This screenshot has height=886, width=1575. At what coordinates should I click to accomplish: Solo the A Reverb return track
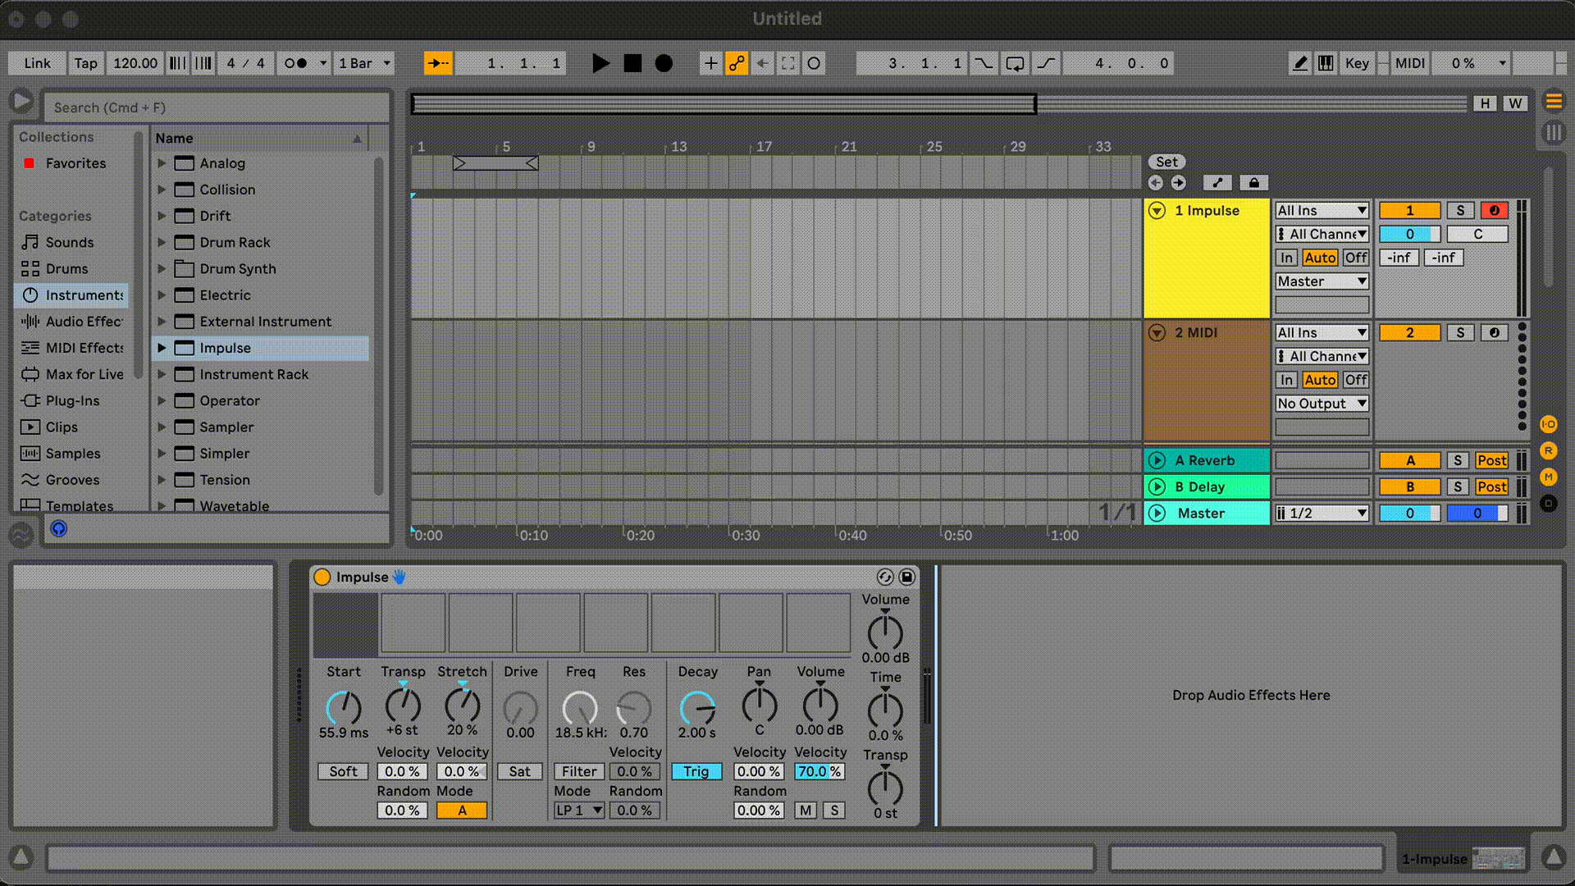(x=1458, y=461)
